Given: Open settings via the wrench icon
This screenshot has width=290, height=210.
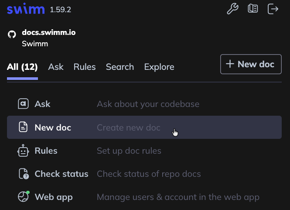Looking at the screenshot, I should point(232,9).
